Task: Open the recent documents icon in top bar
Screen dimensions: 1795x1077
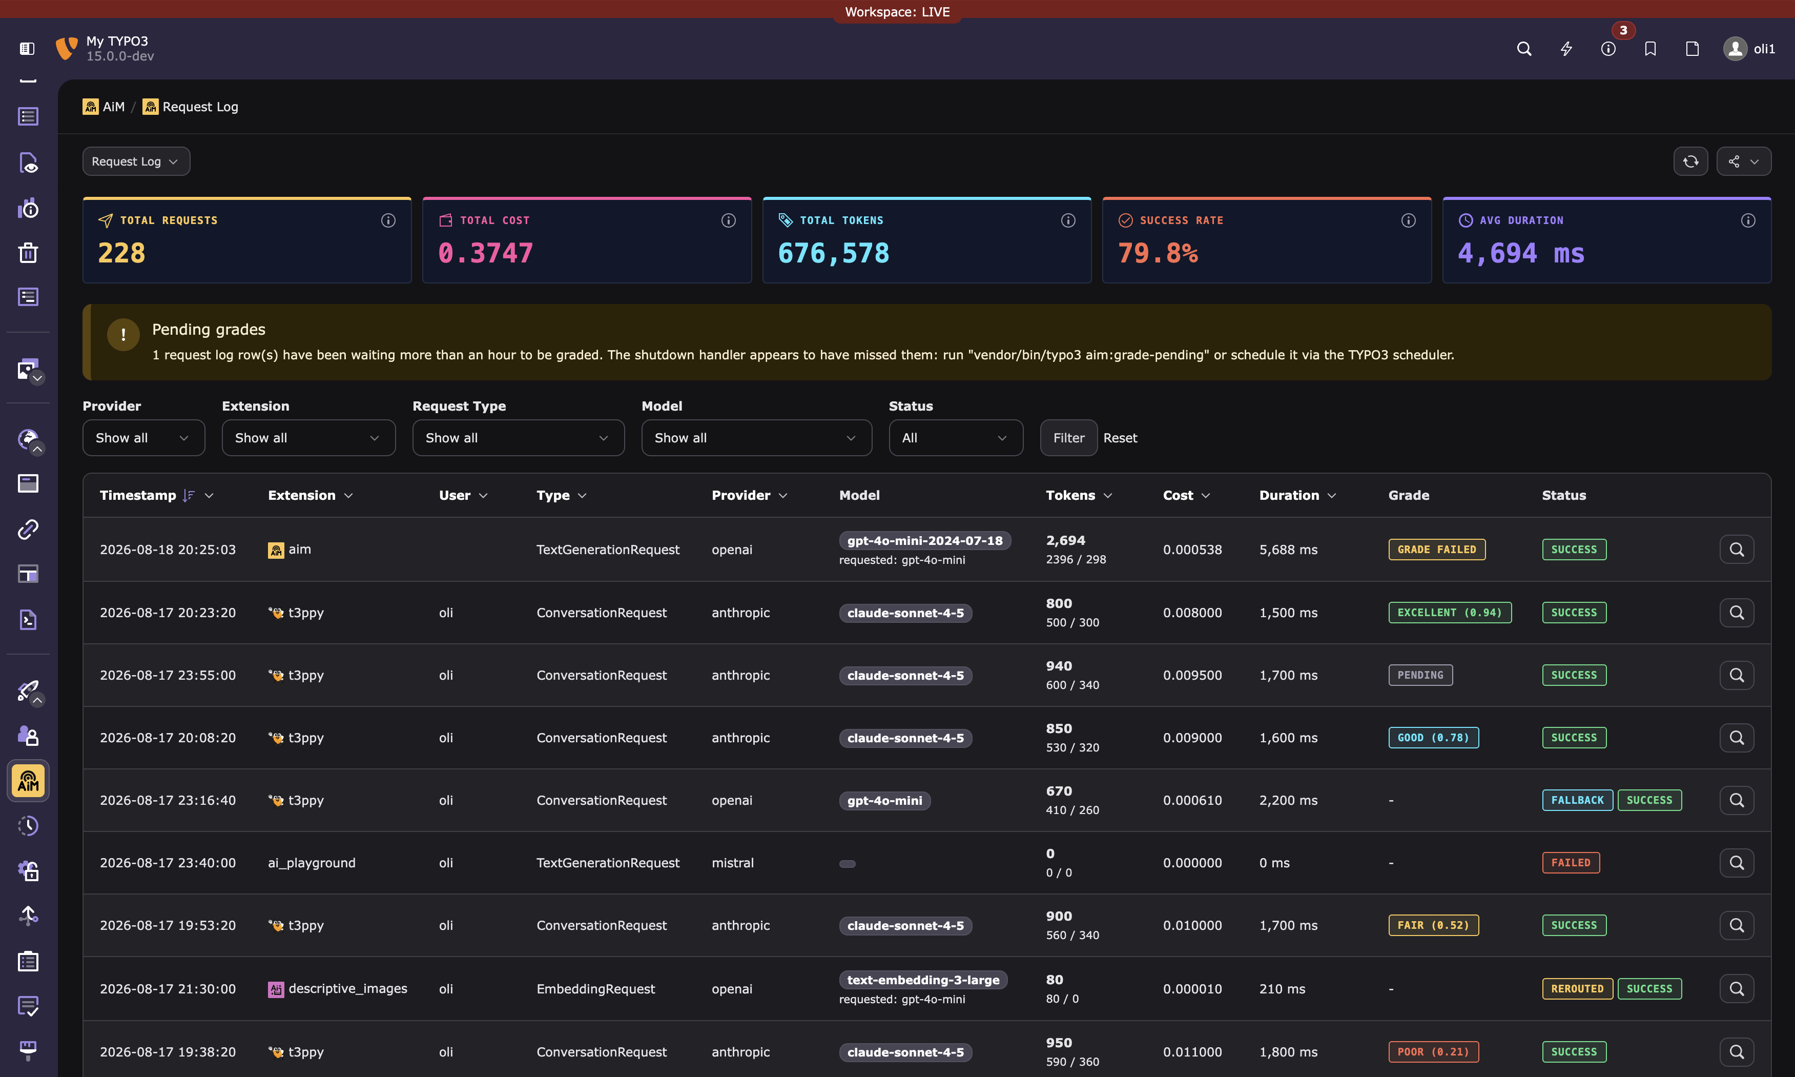Action: tap(1692, 49)
